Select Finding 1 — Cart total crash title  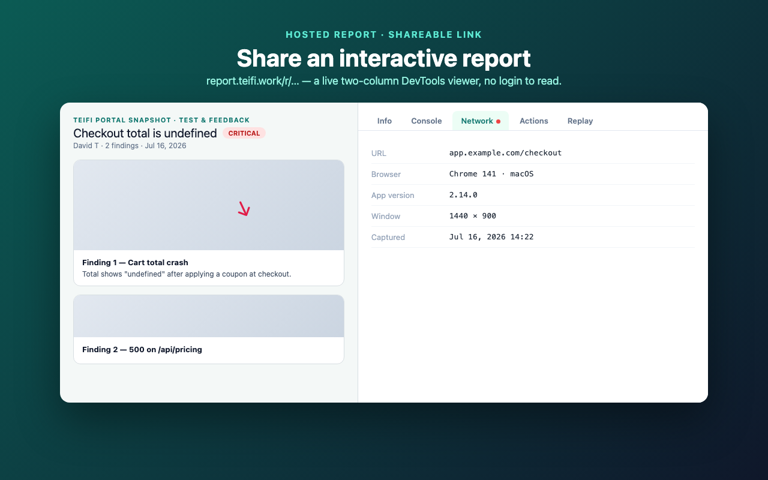coord(135,263)
